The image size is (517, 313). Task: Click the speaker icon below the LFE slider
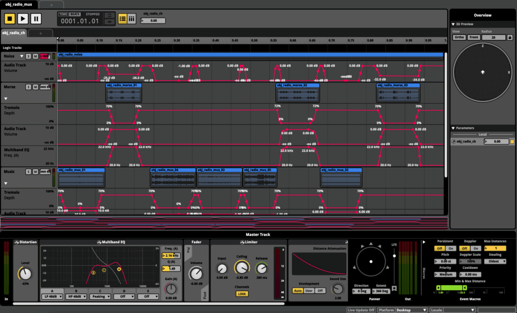(x=394, y=289)
